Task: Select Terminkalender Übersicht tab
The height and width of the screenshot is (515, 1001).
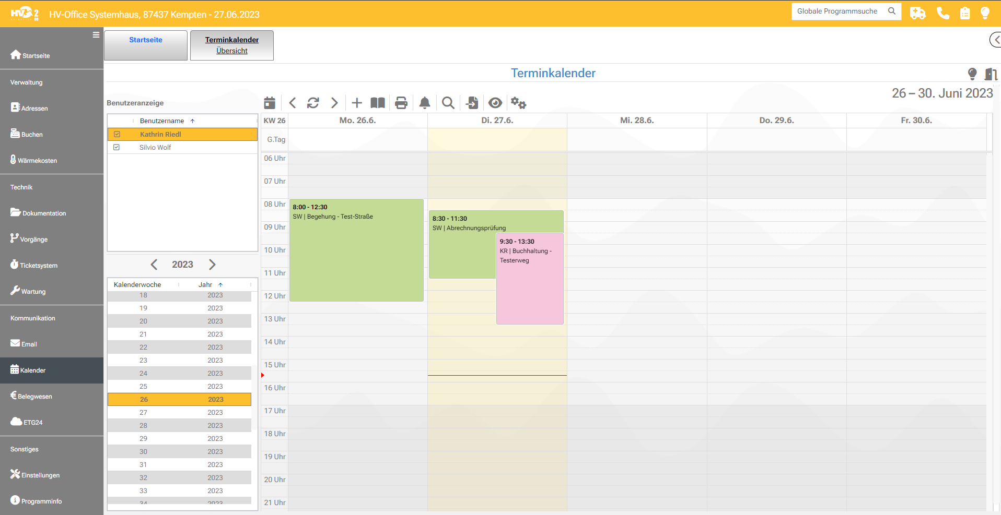Action: [x=232, y=45]
